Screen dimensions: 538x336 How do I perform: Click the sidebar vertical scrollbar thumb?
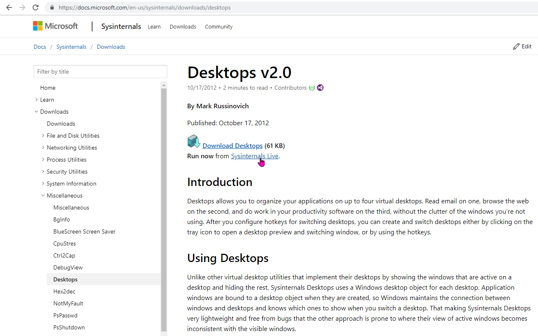point(164,210)
